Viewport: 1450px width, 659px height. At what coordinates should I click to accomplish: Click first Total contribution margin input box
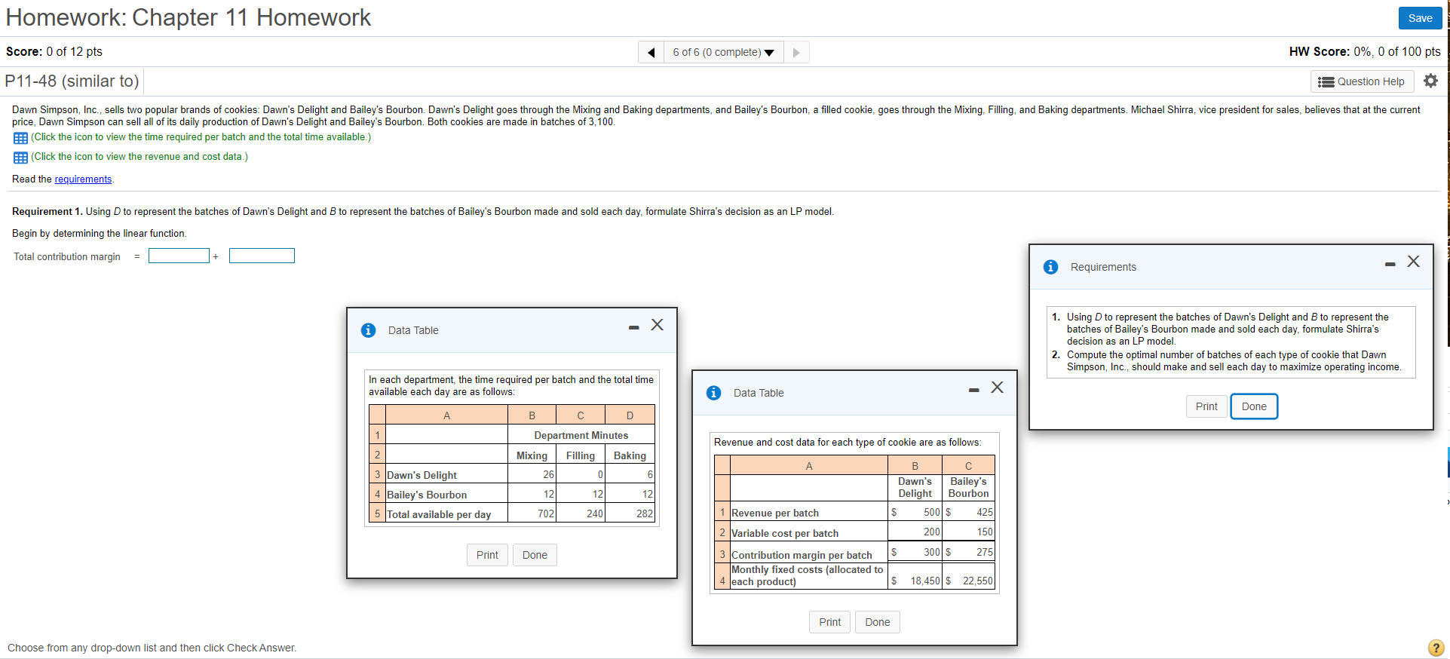179,256
